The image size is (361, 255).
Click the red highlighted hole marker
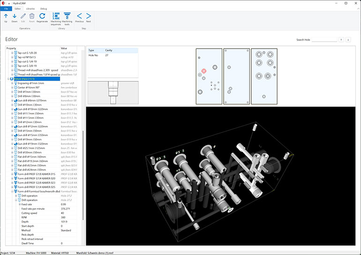point(204,71)
